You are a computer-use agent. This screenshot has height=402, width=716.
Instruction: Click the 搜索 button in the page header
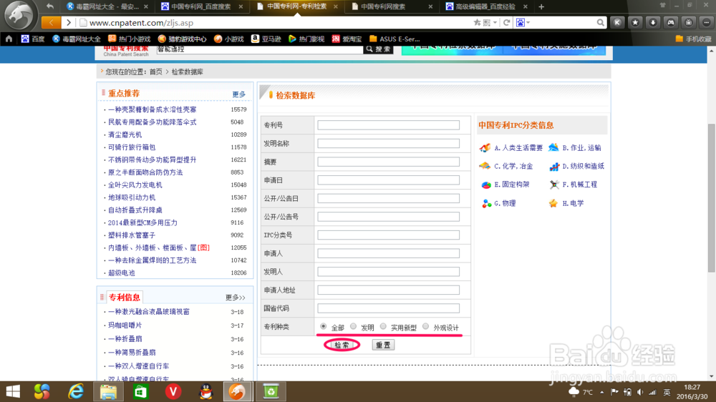click(x=378, y=49)
